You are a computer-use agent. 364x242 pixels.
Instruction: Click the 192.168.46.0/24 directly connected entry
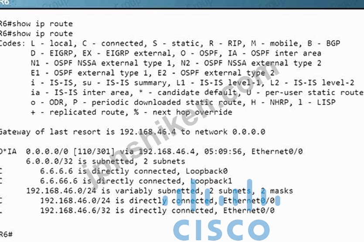[137, 201]
